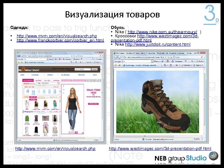Viewport: 224px width, 168px height.
Task: Select enlarged blue tank top in style carousel
Action: [x=33, y=92]
